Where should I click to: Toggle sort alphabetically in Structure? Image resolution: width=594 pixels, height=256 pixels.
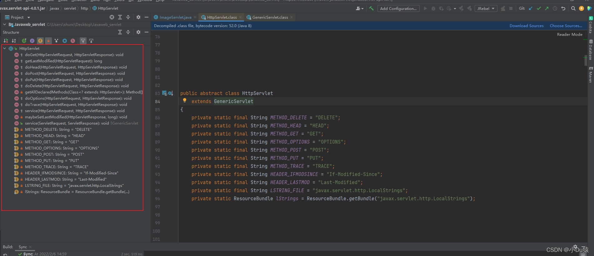point(14,40)
